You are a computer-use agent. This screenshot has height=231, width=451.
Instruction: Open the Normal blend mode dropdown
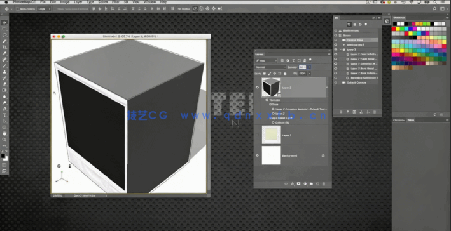270,67
